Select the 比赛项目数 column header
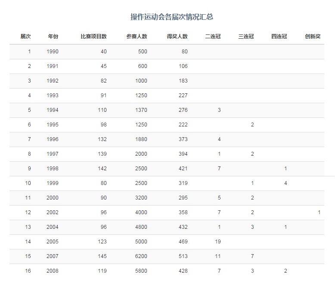This screenshot has height=289, width=335. tap(93, 37)
